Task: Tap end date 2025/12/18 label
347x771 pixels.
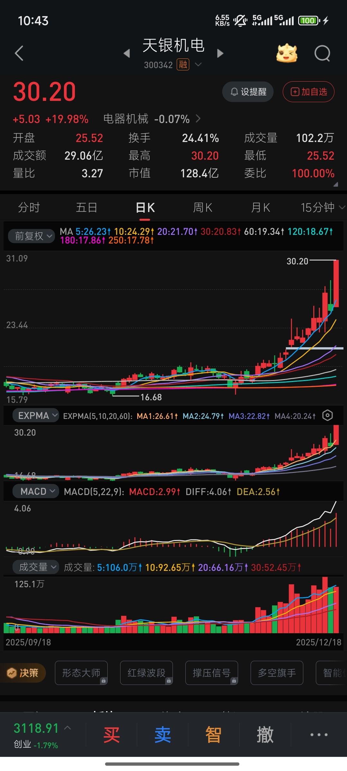Action: point(318,642)
